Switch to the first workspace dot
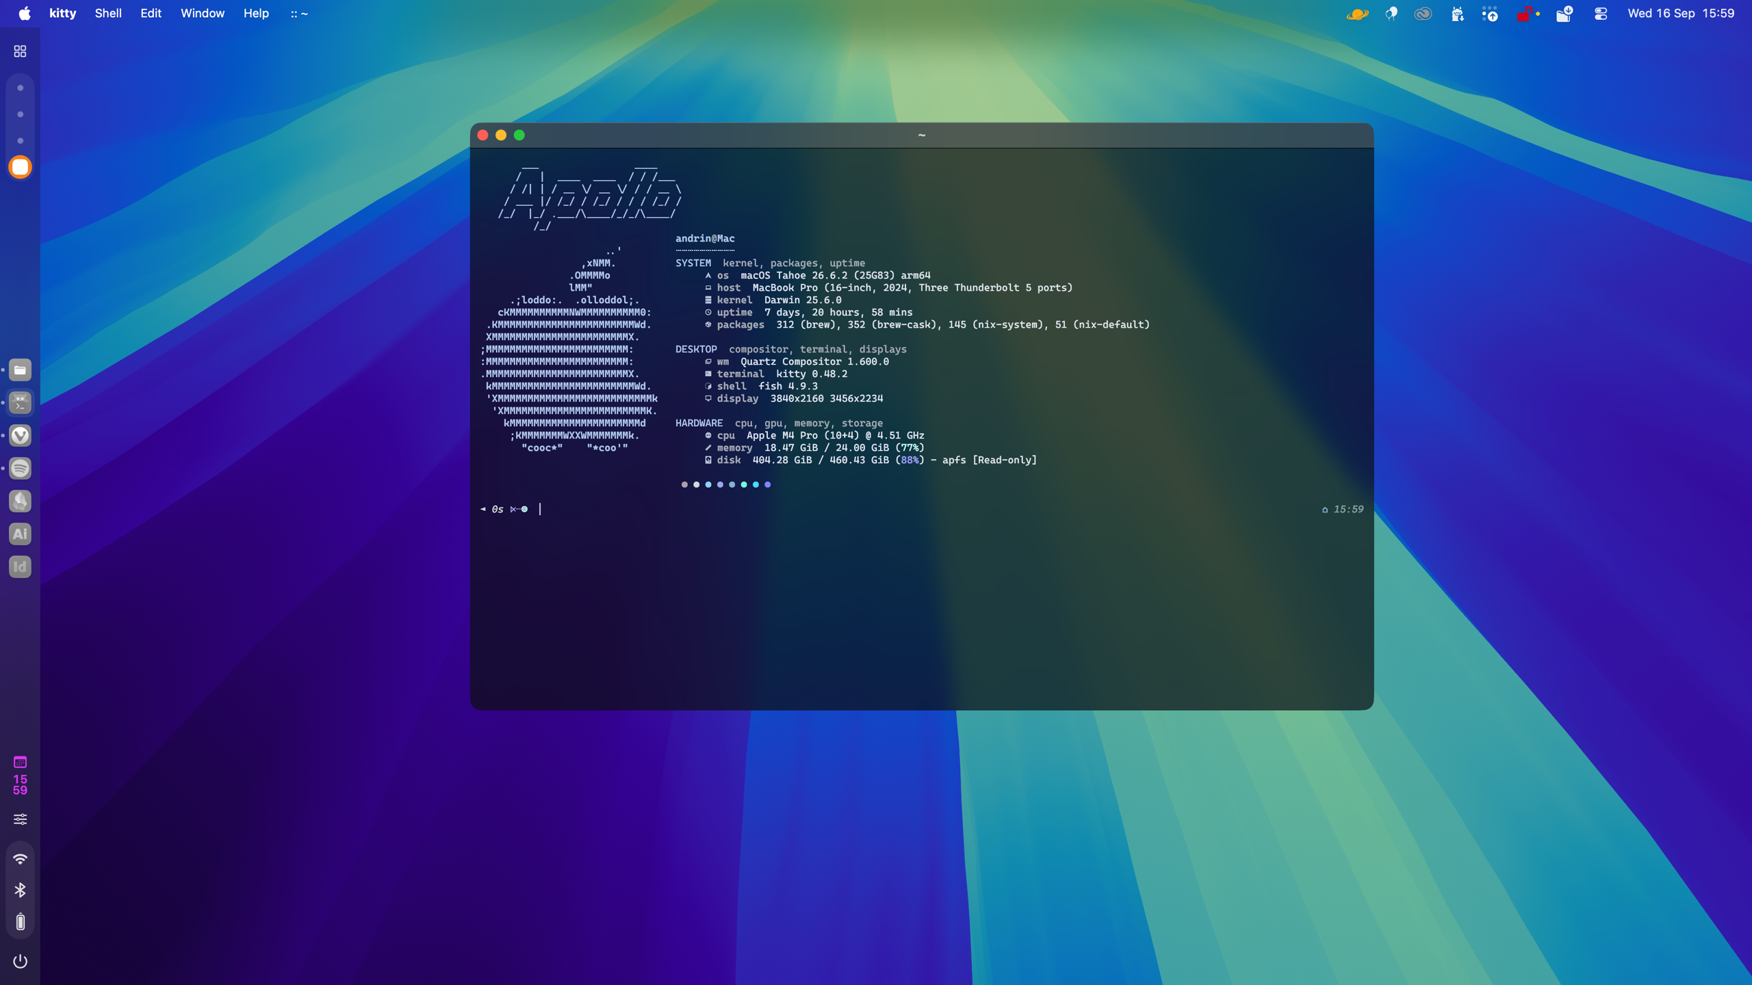 pos(21,88)
